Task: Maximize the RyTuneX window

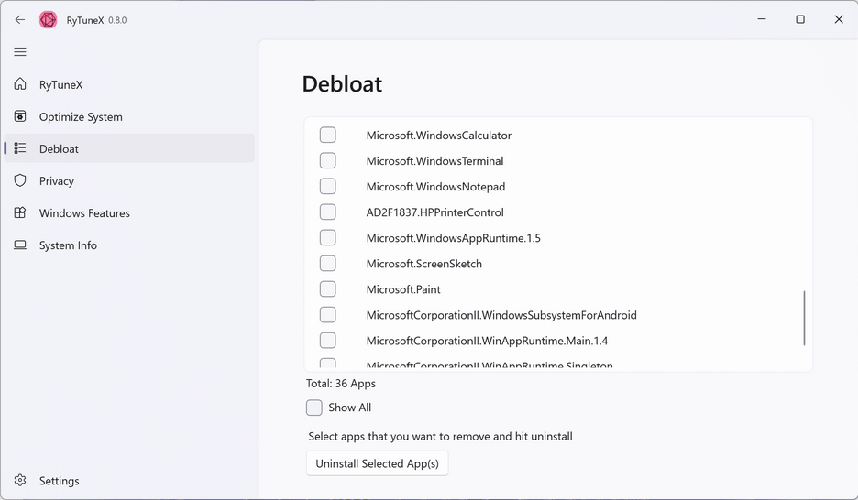Action: tap(800, 19)
